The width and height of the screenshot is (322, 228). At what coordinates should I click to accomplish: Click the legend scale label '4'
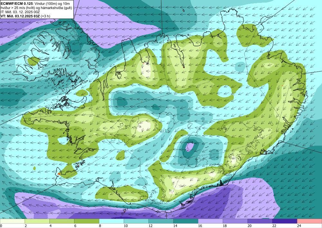point(51,226)
